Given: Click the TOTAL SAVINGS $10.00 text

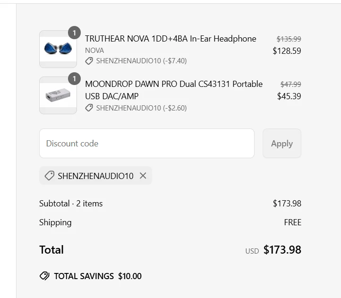Looking at the screenshot, I should [98, 276].
